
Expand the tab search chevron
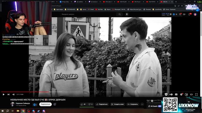point(185,2)
